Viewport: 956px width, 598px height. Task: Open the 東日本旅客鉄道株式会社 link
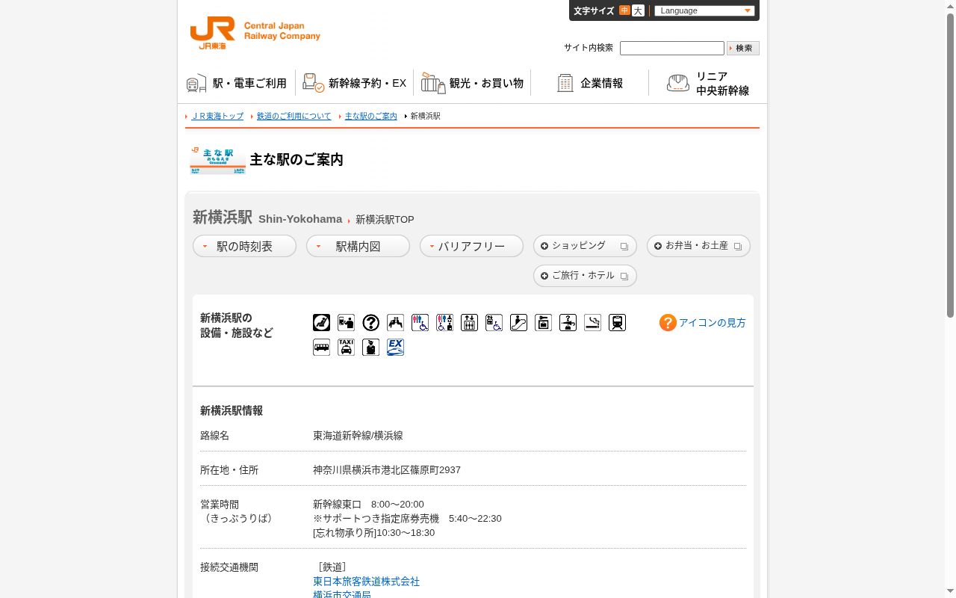366,582
